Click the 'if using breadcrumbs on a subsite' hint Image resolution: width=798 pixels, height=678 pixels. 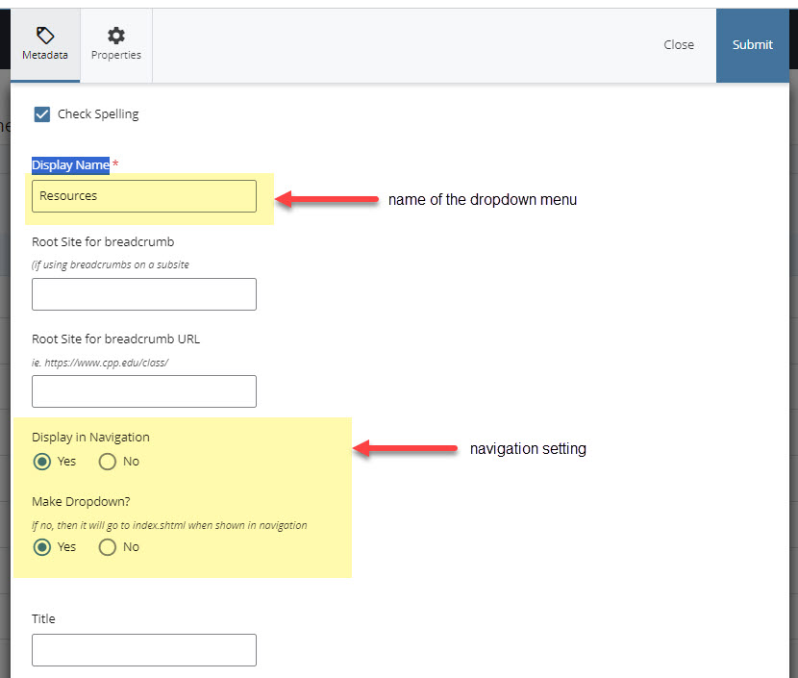point(110,264)
